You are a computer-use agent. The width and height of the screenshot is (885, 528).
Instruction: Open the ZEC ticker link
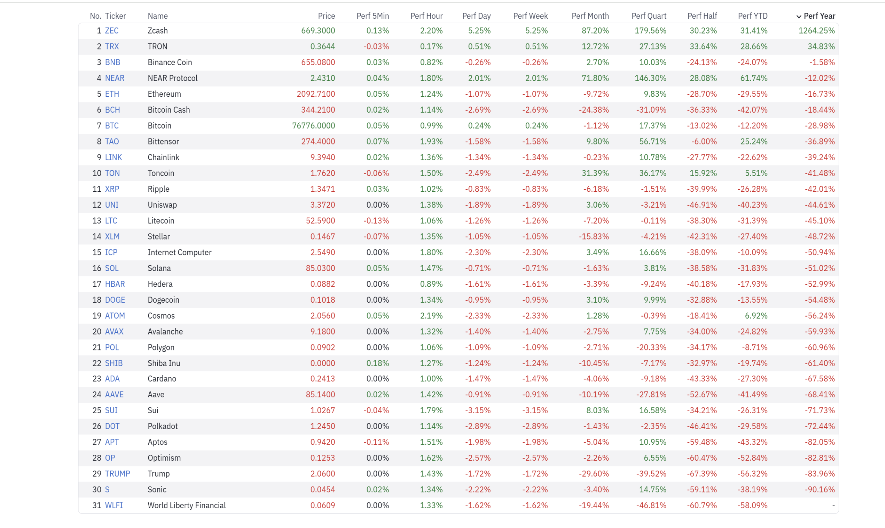pyautogui.click(x=112, y=31)
